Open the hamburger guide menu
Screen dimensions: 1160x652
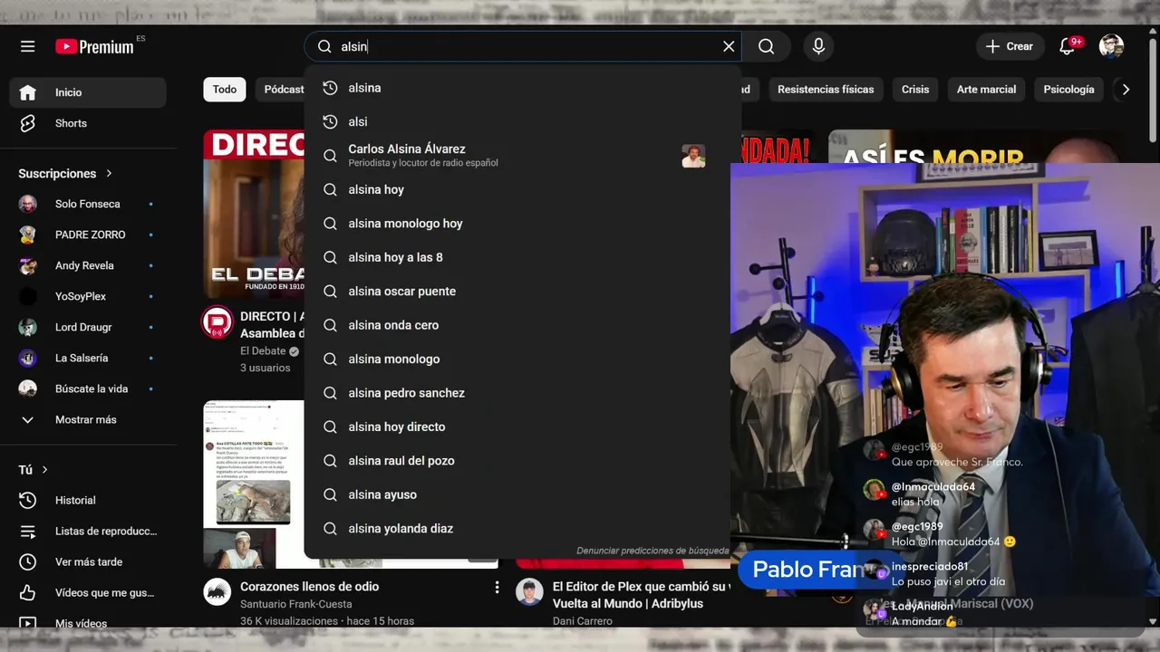click(x=28, y=46)
